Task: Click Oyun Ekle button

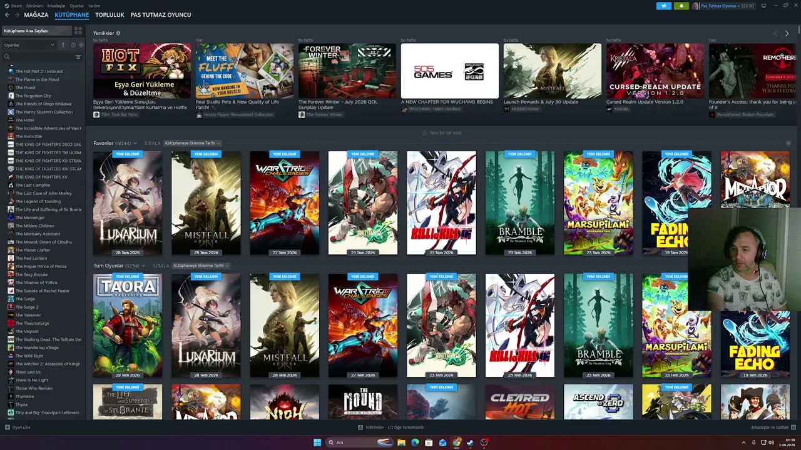Action: (18, 427)
